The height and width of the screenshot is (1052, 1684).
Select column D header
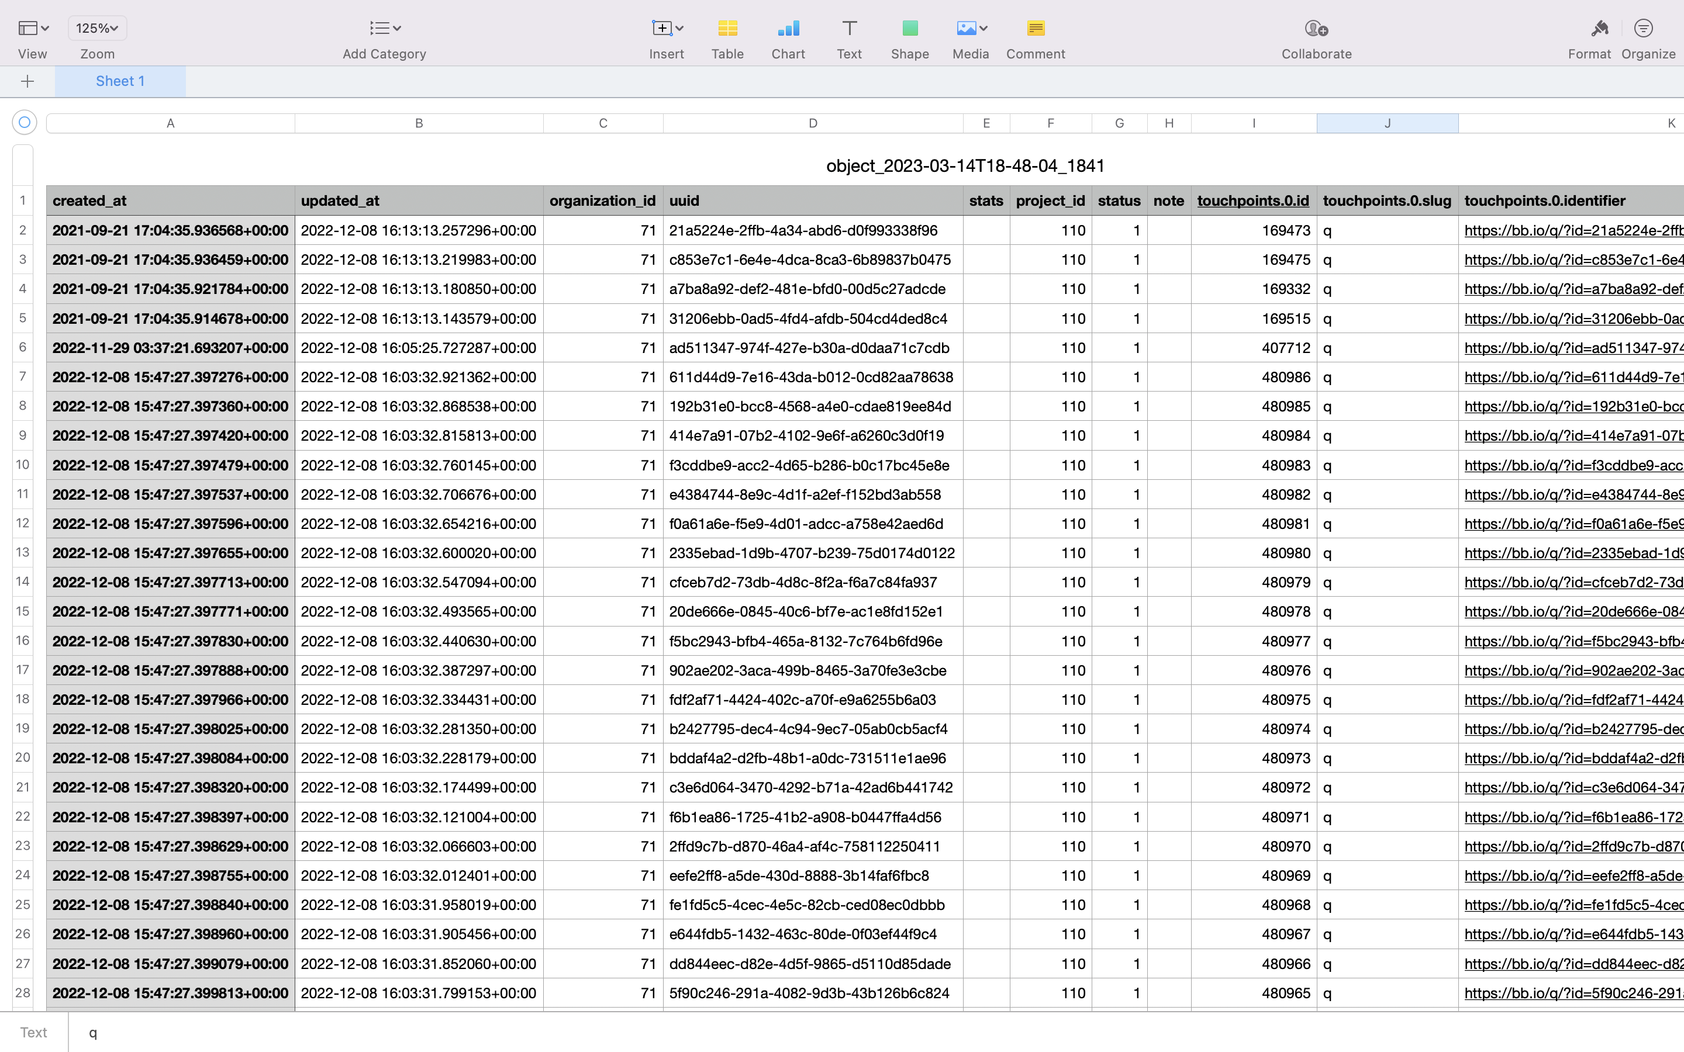(813, 123)
